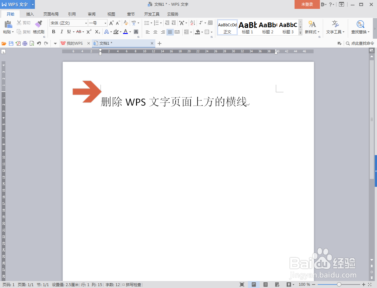Image resolution: width=377 pixels, height=288 pixels.
Task: Decrease font size with the A- icon
Action: click(x=118, y=23)
